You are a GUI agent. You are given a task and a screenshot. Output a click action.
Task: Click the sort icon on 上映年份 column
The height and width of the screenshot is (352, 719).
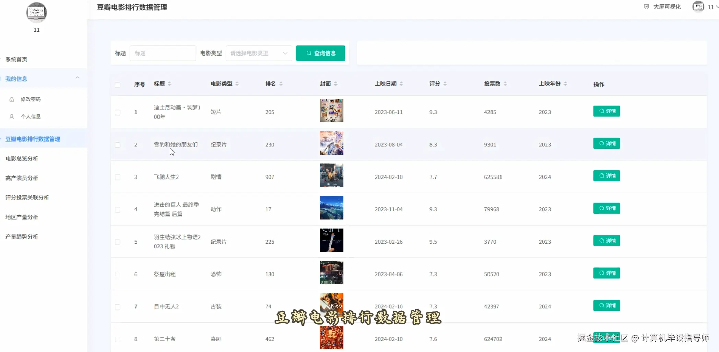565,83
